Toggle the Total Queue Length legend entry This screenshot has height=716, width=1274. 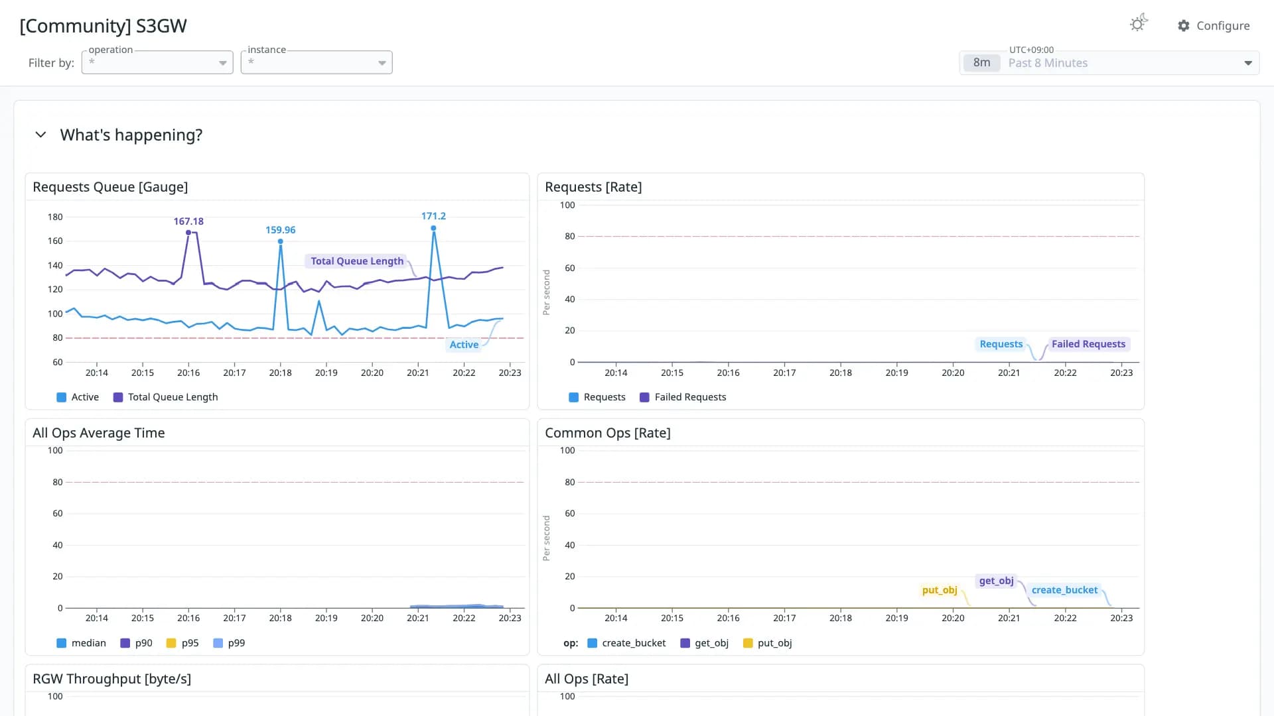[166, 397]
